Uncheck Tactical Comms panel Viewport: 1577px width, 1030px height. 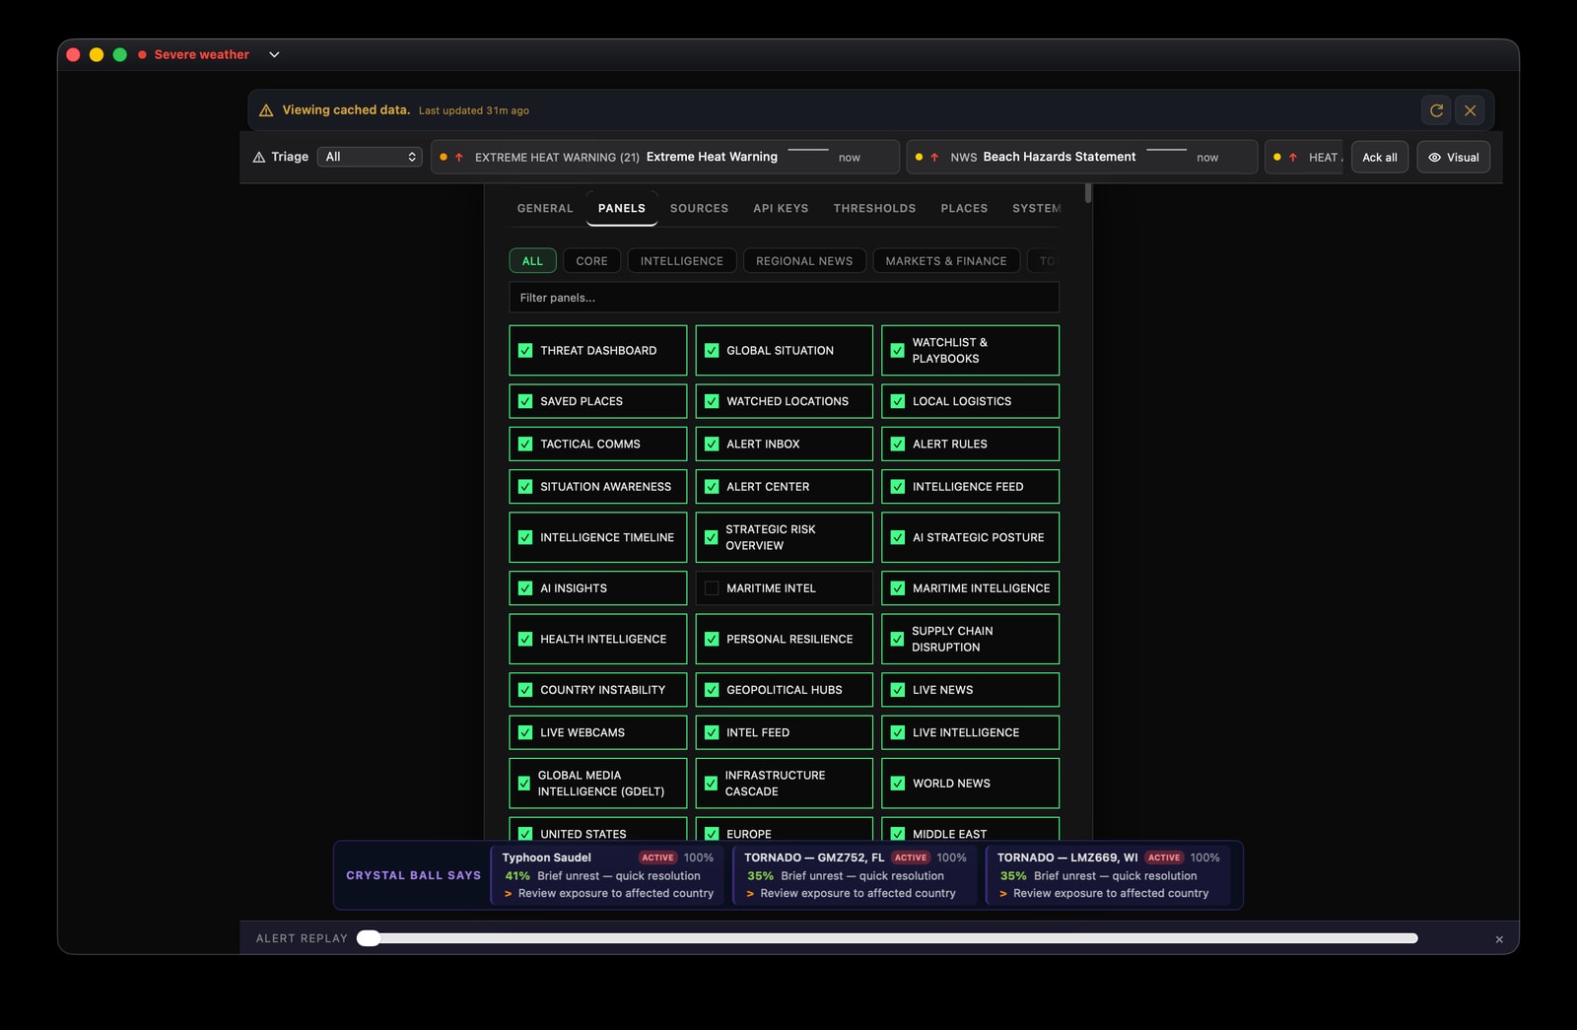click(x=525, y=445)
